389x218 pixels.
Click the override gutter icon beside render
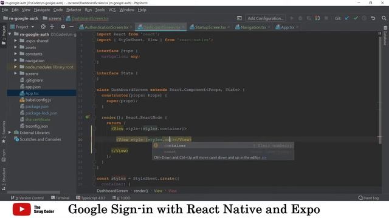(x=88, y=117)
